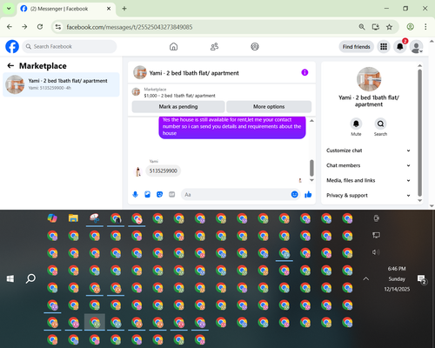Show hidden system tray icons chevron
Viewport: 435px width, 348px height.
click(x=366, y=278)
